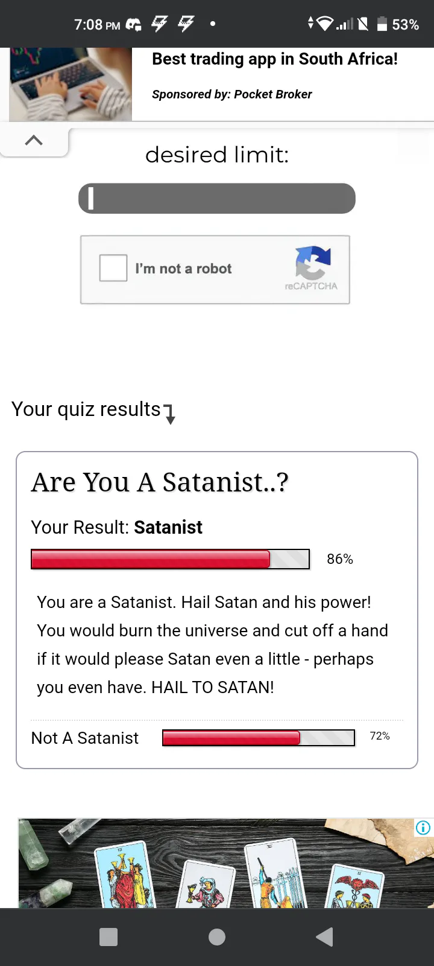This screenshot has height=966, width=434.
Task: Click the Are You A Satanist quiz title
Action: [160, 482]
